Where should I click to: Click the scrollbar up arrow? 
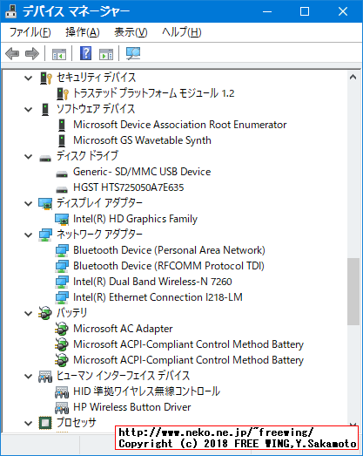tap(353, 77)
